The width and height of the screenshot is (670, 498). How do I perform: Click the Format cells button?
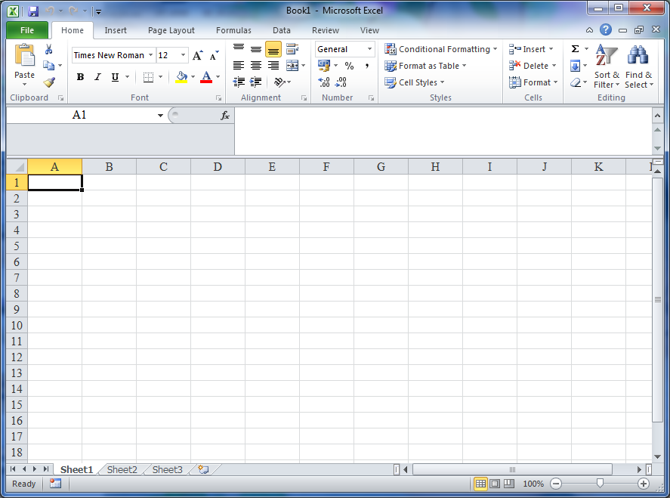(x=534, y=82)
